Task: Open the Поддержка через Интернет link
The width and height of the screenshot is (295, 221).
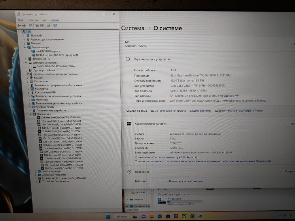Action: click(x=186, y=181)
